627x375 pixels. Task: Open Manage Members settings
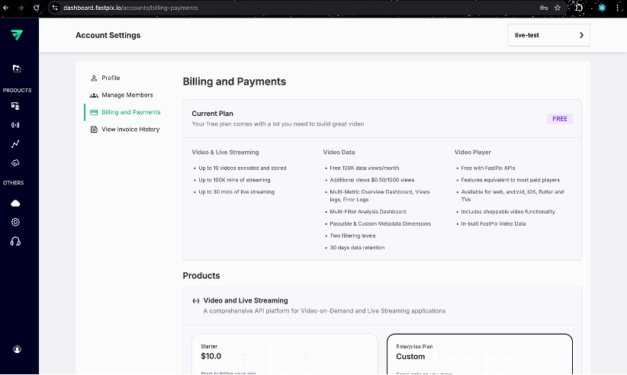[x=121, y=95]
